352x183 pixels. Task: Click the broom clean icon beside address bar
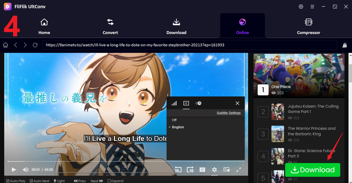click(x=345, y=45)
